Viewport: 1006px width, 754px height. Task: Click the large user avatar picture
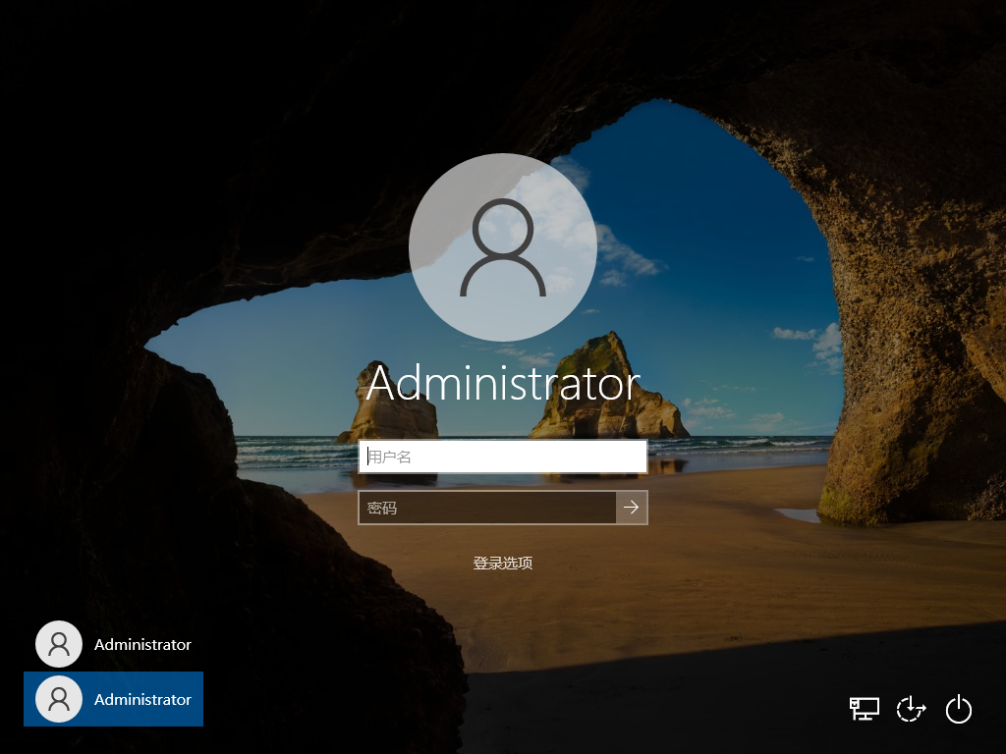click(503, 246)
